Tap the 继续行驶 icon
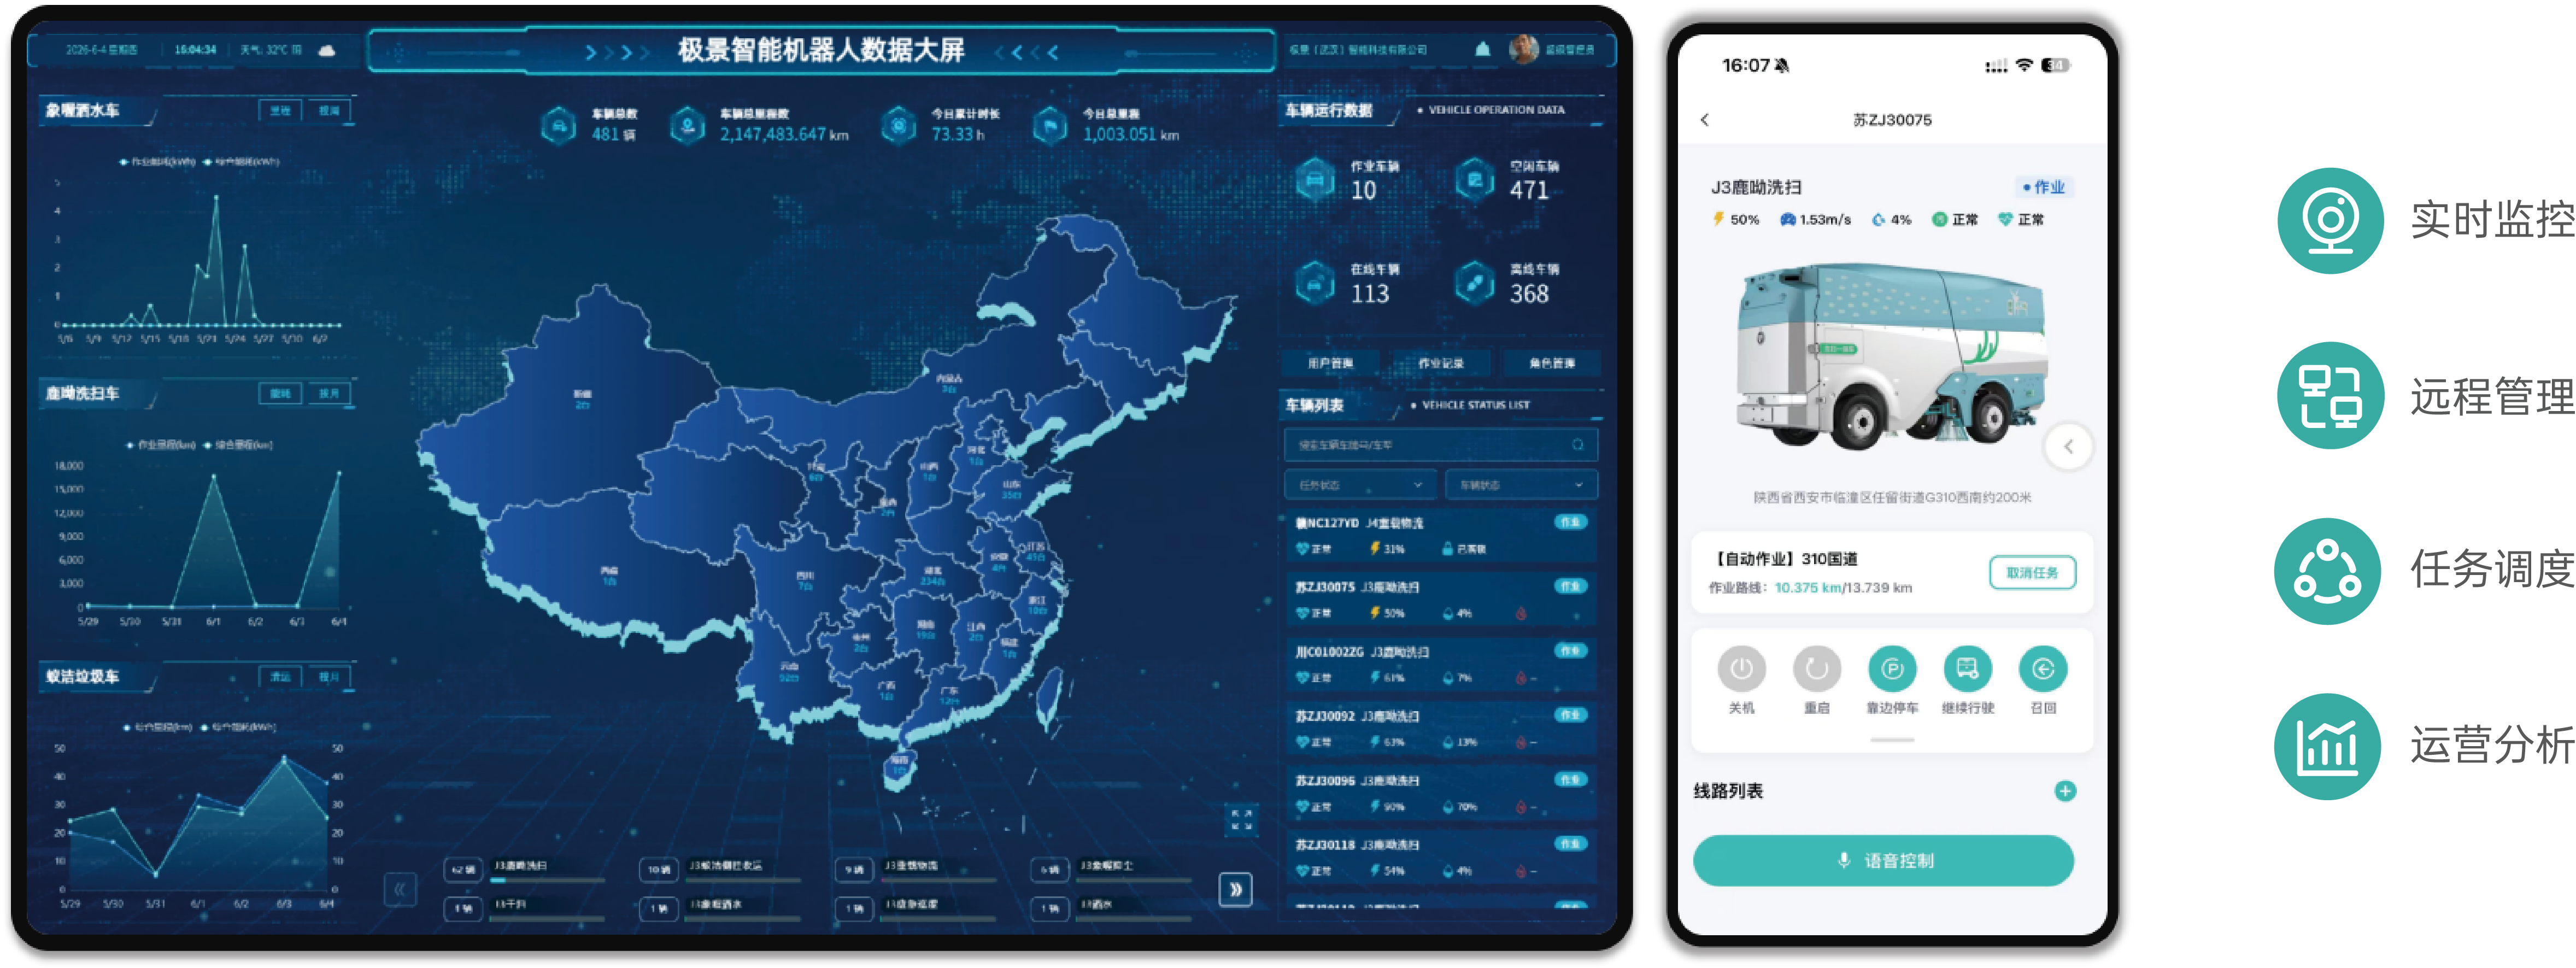 tap(1967, 669)
